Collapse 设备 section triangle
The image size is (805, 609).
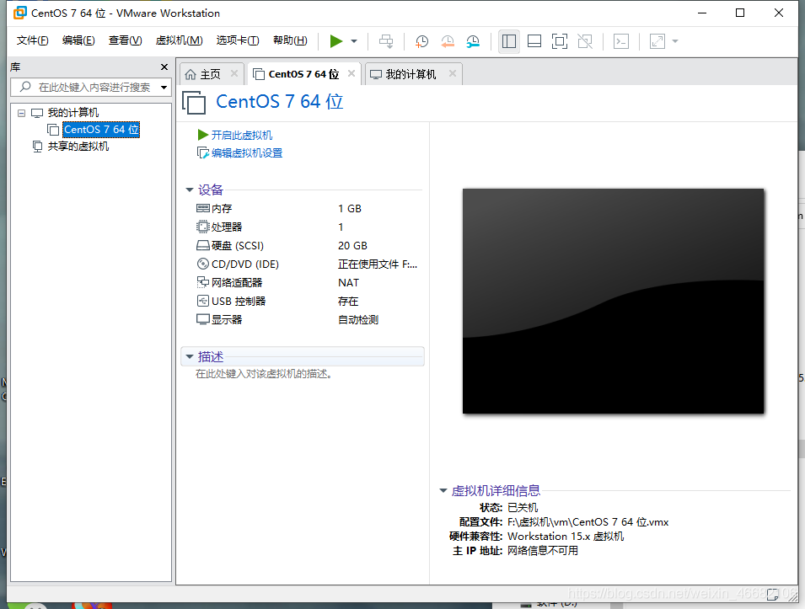[190, 190]
